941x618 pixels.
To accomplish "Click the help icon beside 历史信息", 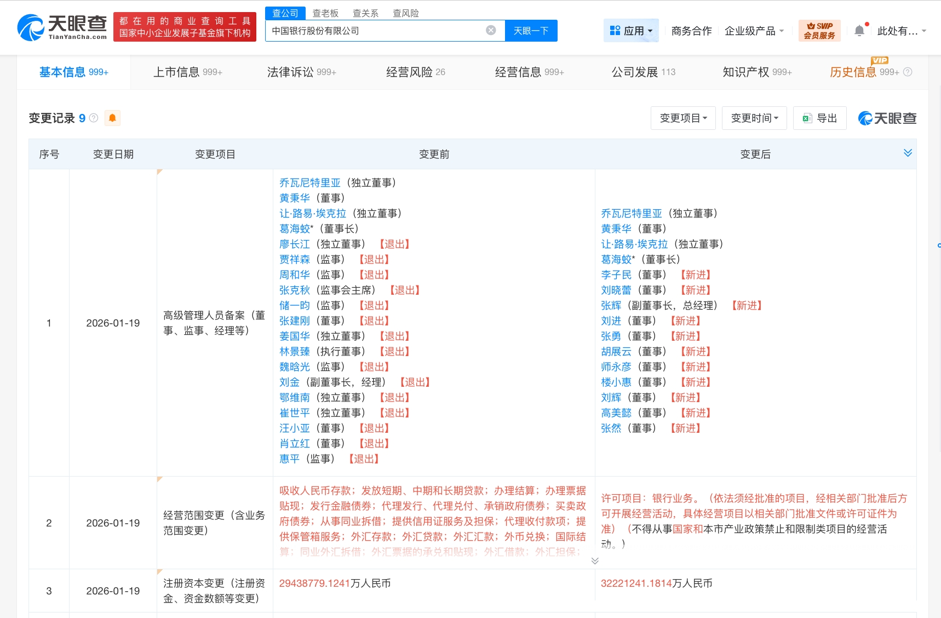I will [908, 72].
